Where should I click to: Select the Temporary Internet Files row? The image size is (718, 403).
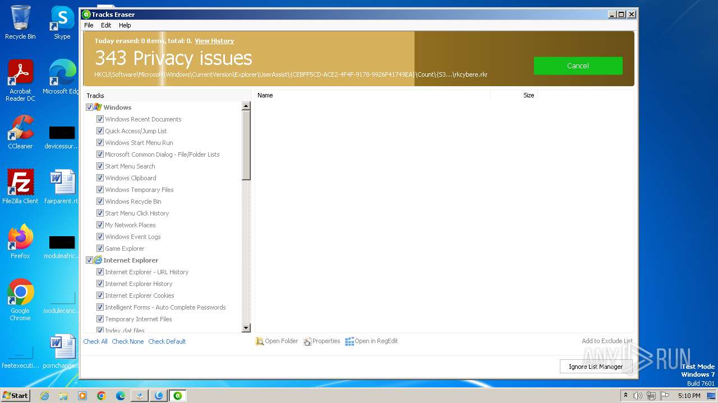pyautogui.click(x=139, y=319)
